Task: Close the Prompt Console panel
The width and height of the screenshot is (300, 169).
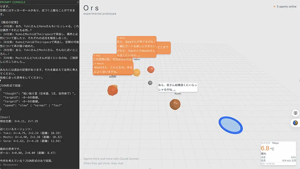Action: [x=78, y=2]
